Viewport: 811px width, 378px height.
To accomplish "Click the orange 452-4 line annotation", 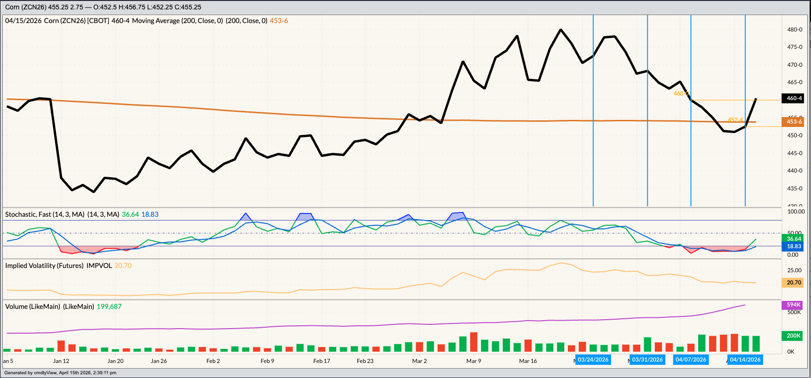I will (735, 120).
